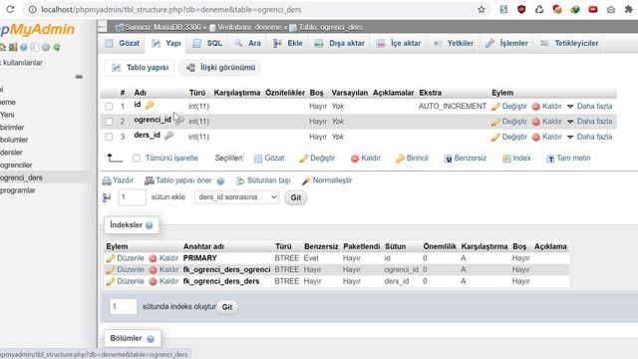Open the Yetkiler tab
Screen dimensions: 638x359
454,43
